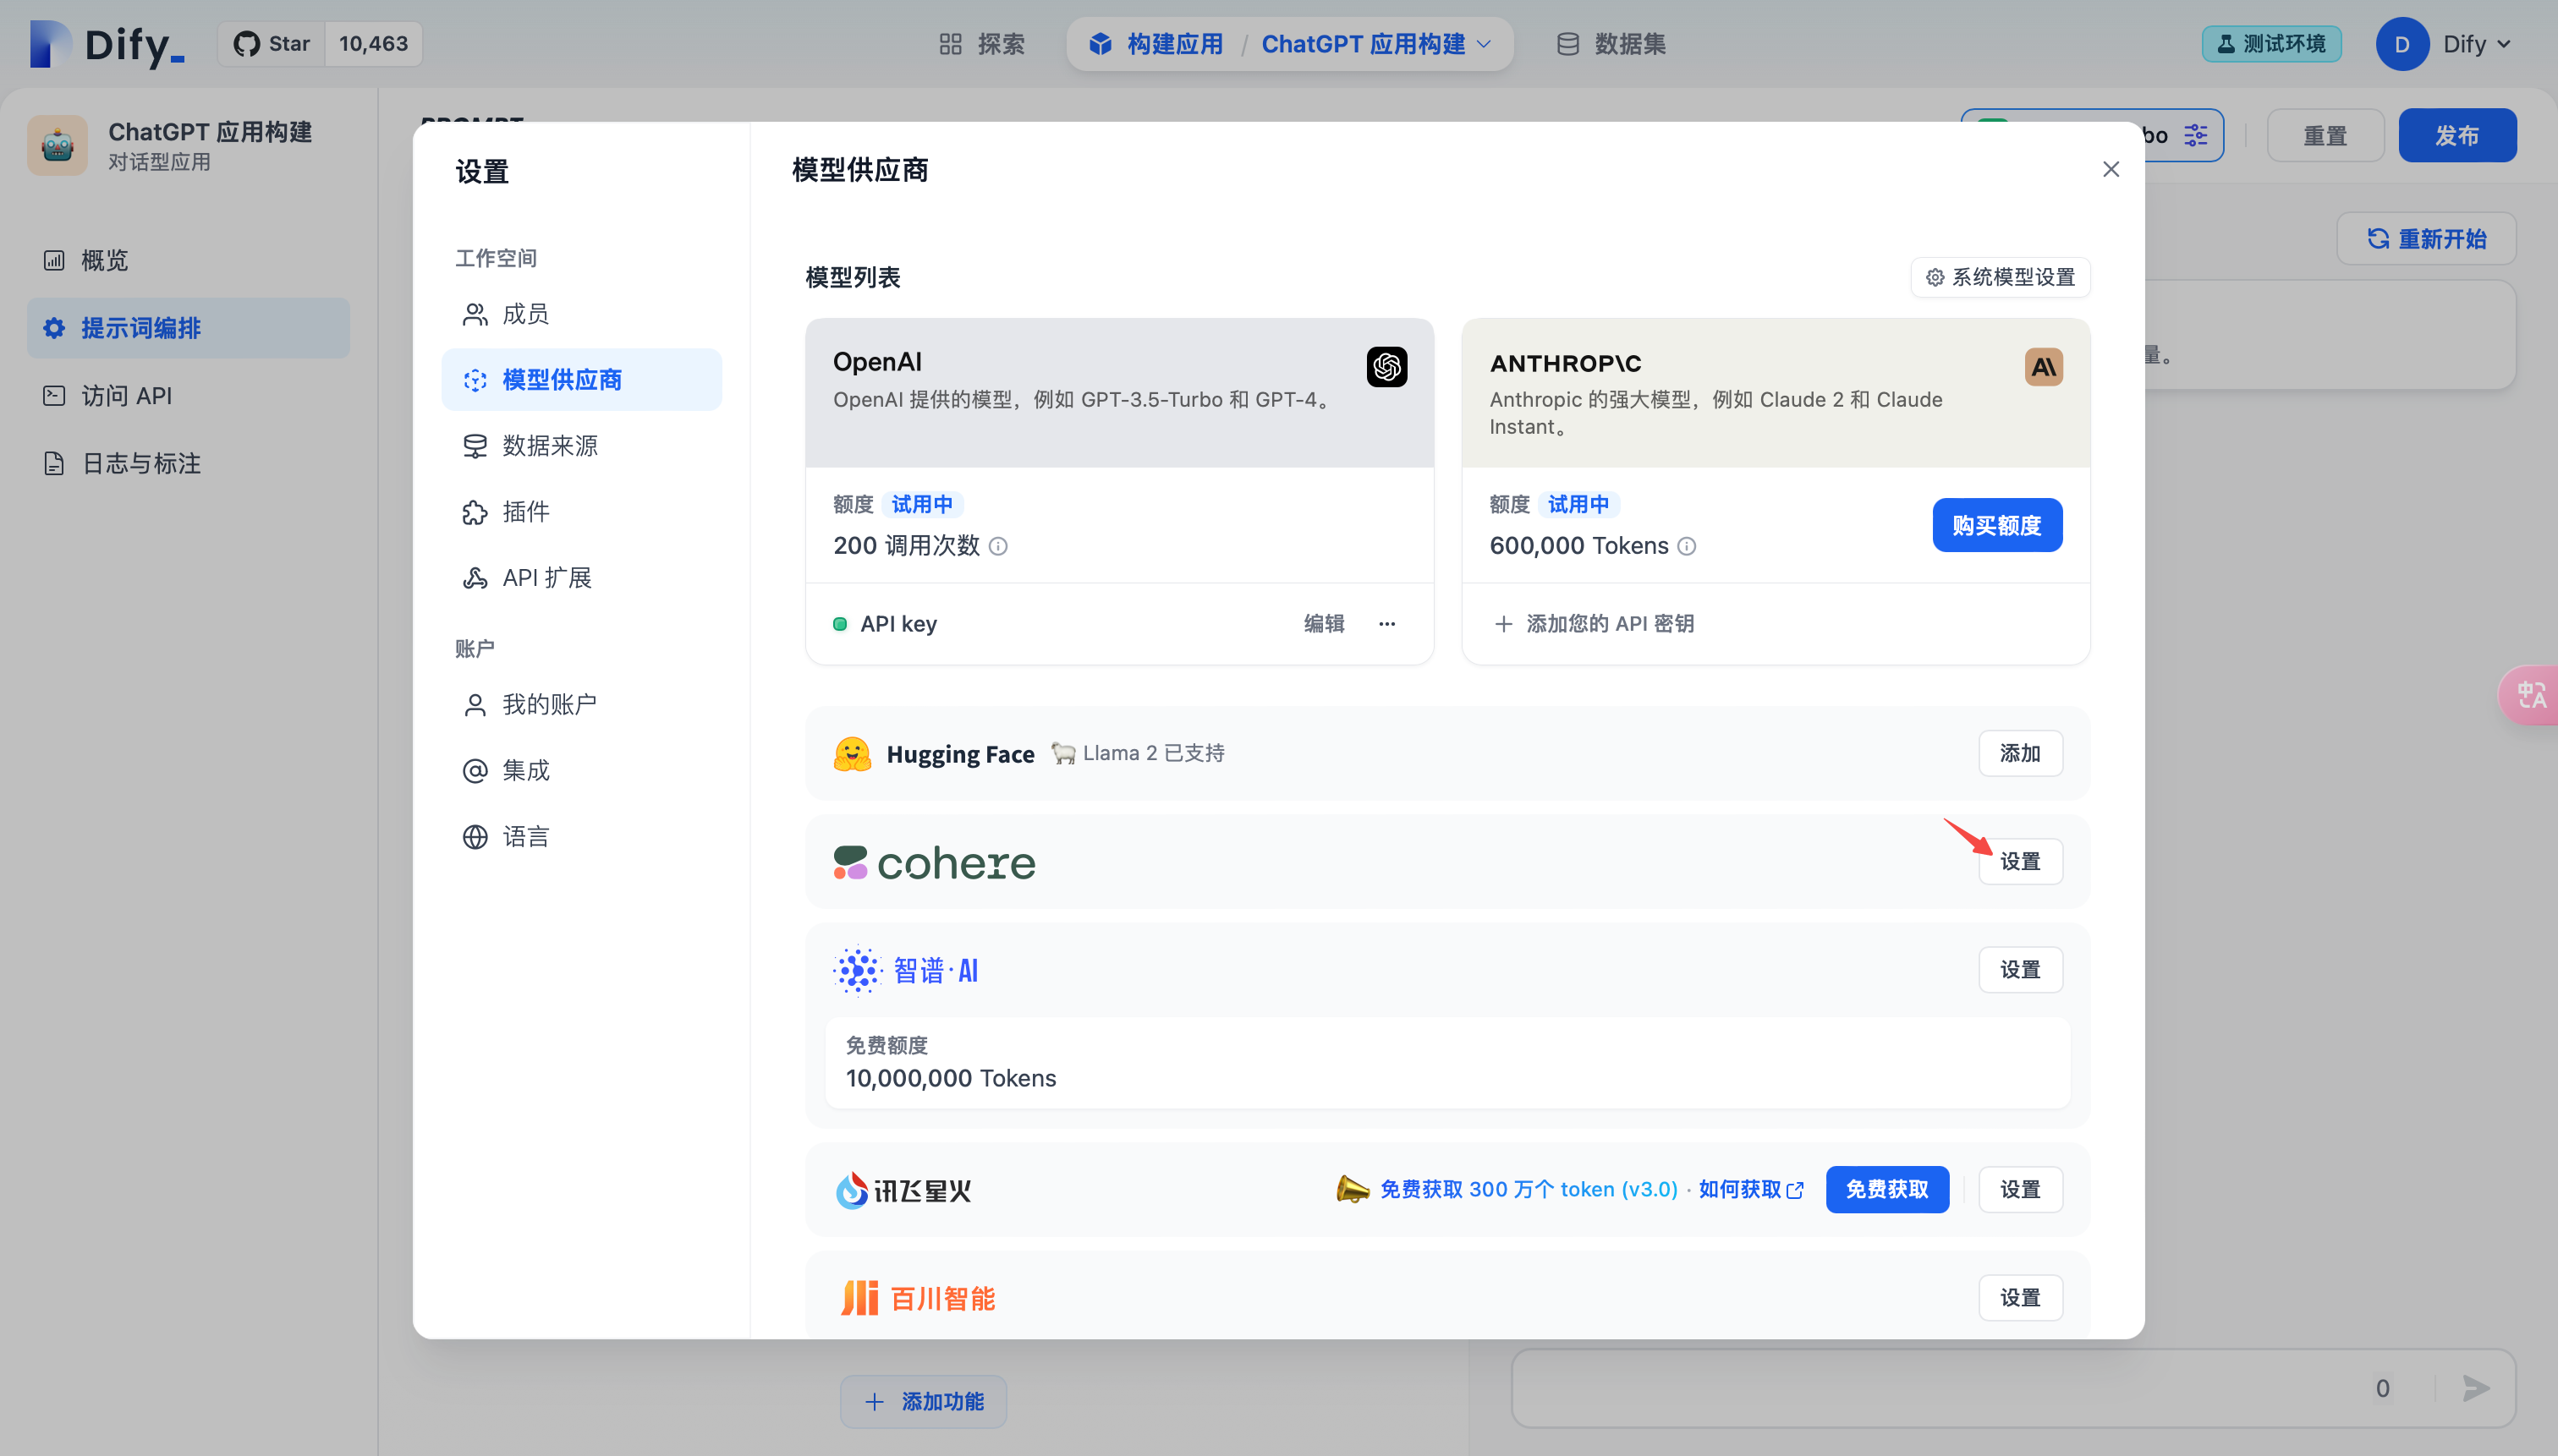Click the OpenAI logo icon
Screen dimensions: 2558x1456
point(1385,367)
